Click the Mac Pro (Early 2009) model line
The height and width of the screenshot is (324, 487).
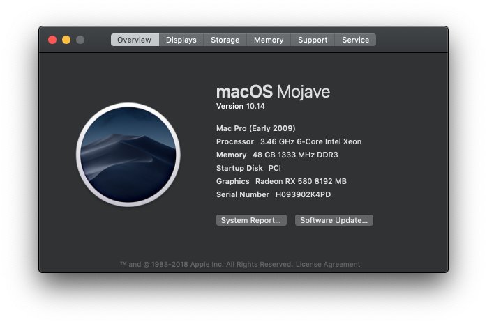pos(255,128)
